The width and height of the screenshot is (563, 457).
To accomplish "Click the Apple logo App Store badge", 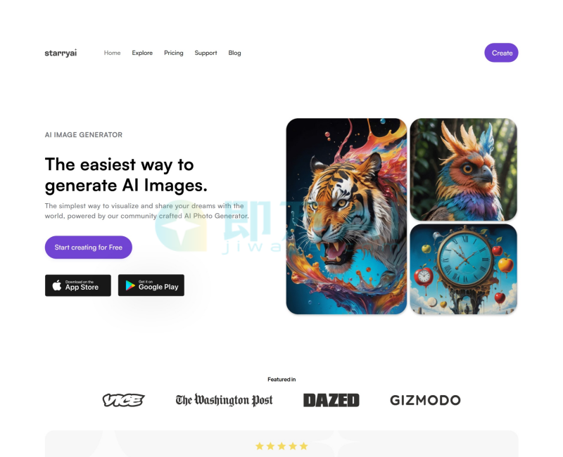I will point(78,285).
